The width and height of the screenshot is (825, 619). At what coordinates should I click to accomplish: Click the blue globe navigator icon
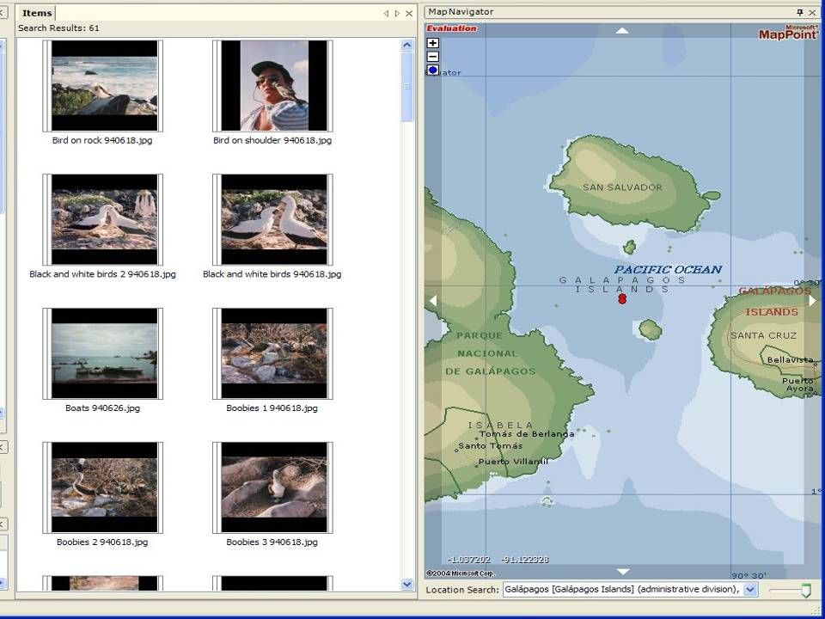[433, 70]
